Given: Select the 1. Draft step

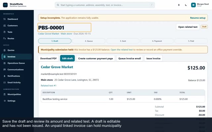Looking at the screenshot, I should point(55,41).
